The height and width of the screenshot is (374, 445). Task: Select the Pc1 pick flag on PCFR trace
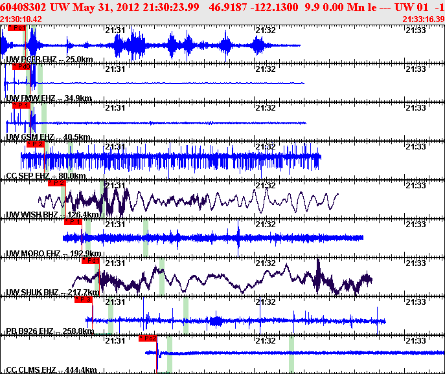(17, 28)
